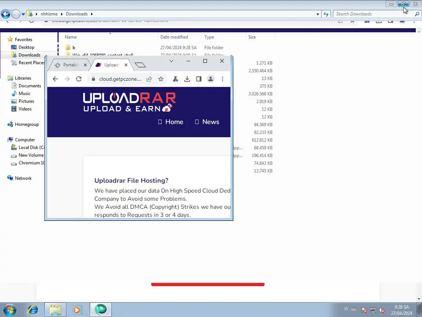Viewport: 422px width, 317px height.
Task: Click the UploadRAR logo
Action: coord(129,102)
